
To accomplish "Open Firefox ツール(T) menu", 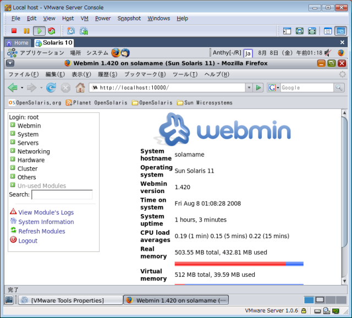I will 185,74.
